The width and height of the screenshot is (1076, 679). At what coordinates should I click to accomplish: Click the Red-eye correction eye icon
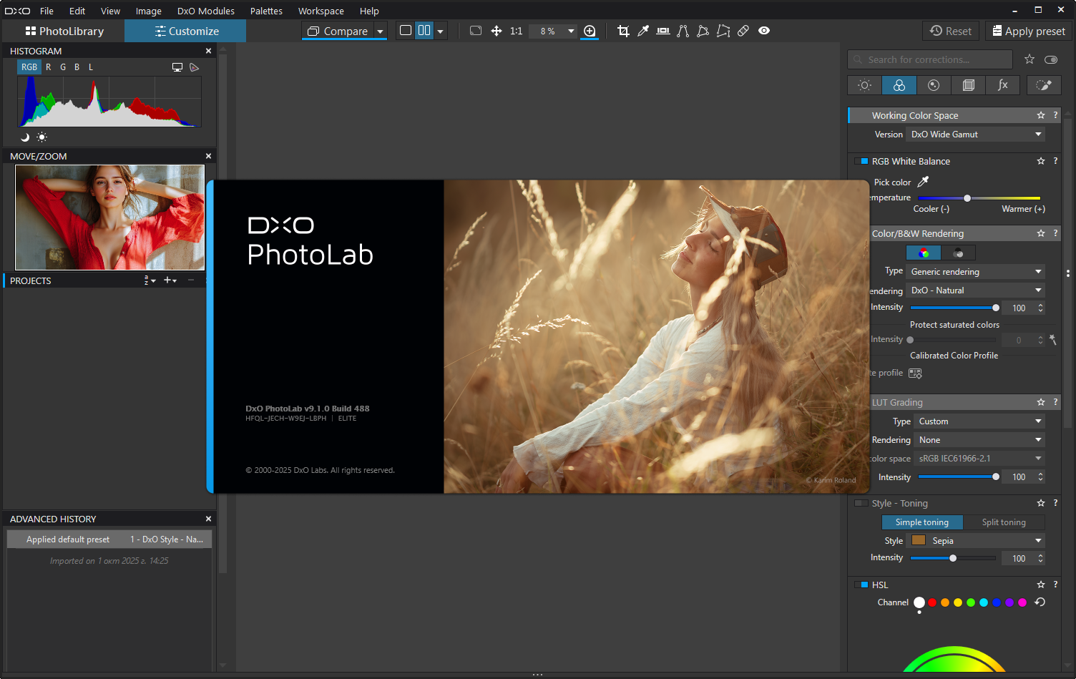(x=764, y=31)
